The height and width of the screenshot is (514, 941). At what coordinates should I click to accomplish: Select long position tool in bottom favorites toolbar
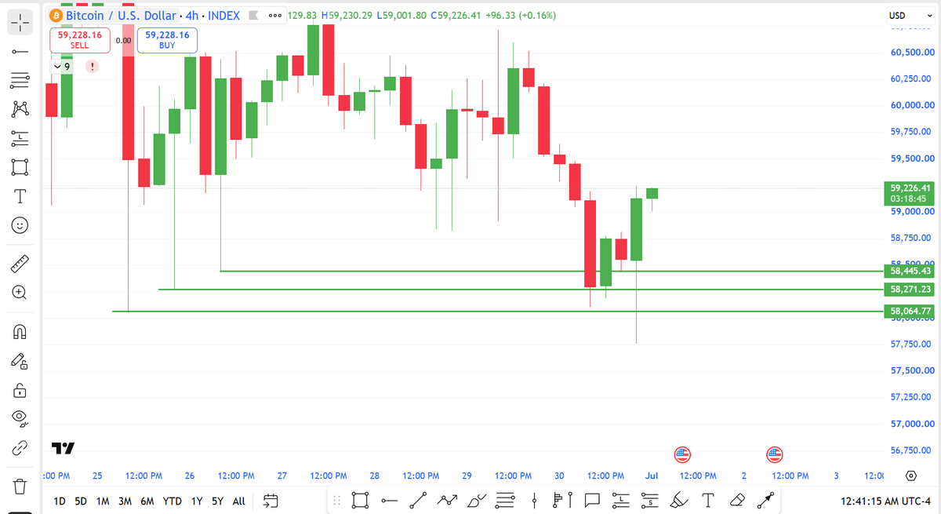pyautogui.click(x=621, y=499)
